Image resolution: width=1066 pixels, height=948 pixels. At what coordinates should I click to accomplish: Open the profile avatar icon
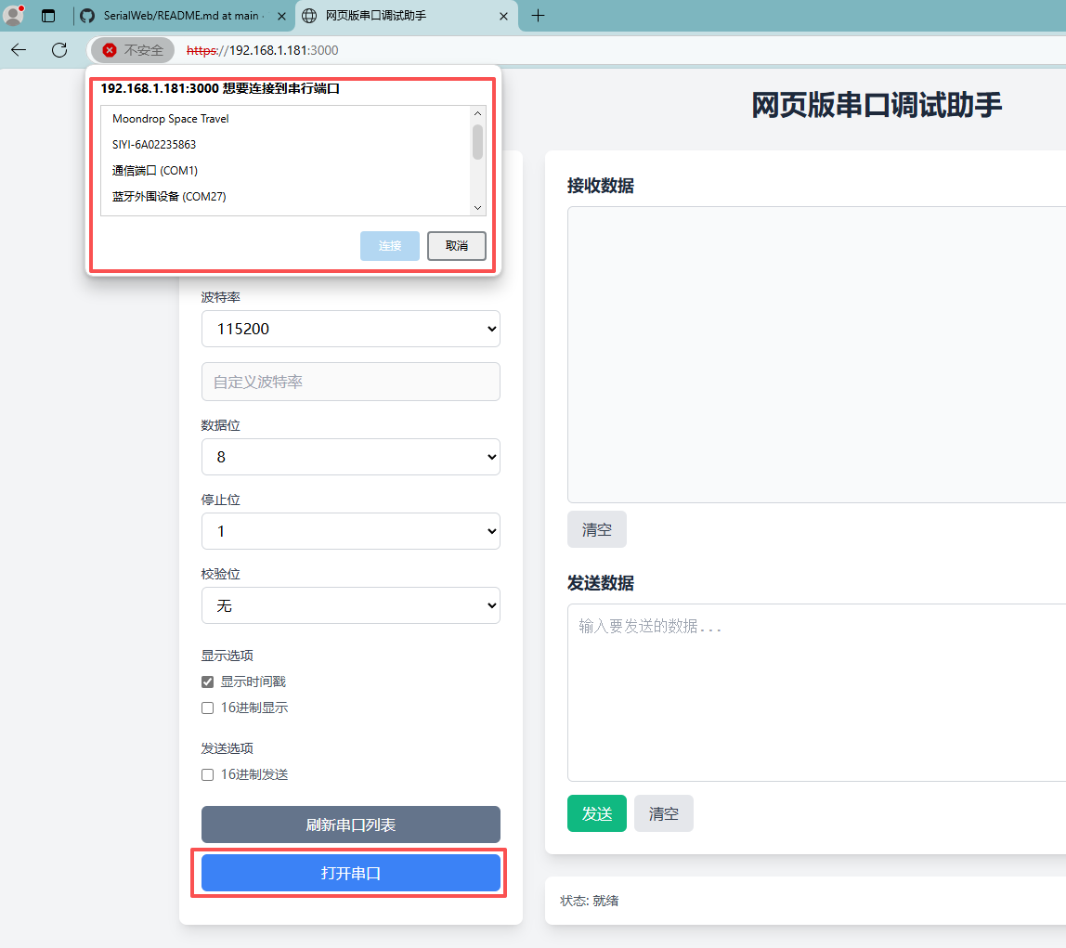13,15
